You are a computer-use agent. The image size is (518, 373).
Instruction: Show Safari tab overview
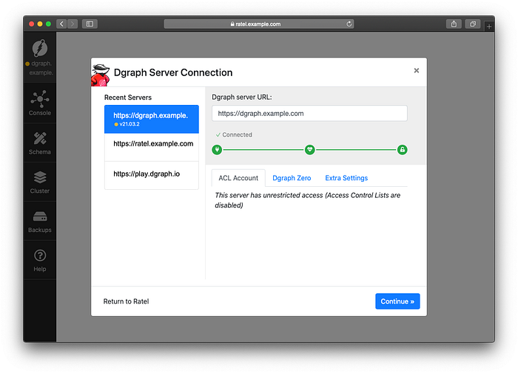473,24
